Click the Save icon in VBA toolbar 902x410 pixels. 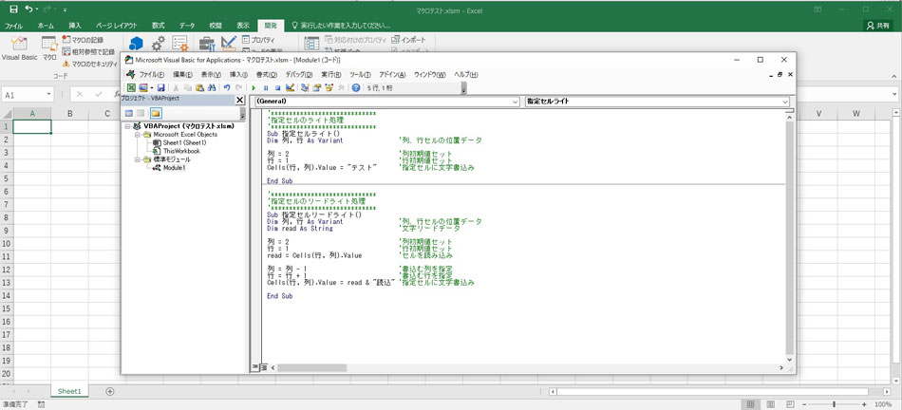tap(161, 88)
